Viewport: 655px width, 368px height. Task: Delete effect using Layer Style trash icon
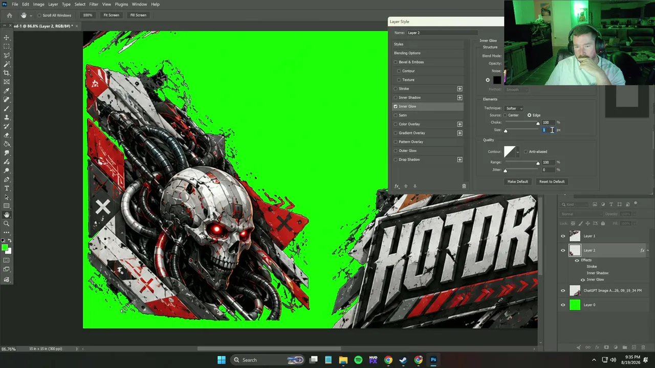pos(464,186)
